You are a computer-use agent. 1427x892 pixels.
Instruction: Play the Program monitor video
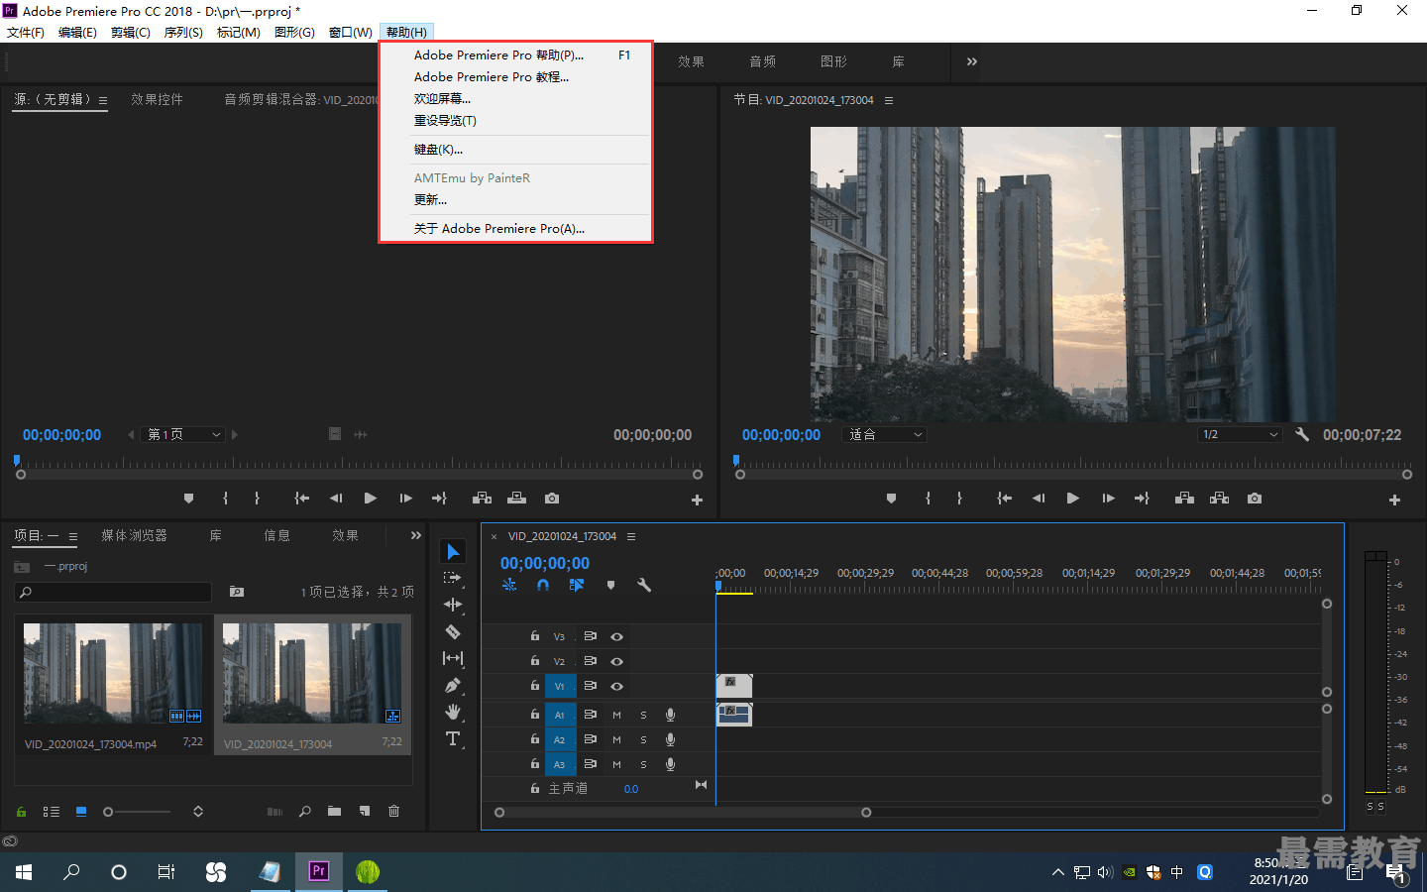point(1072,499)
